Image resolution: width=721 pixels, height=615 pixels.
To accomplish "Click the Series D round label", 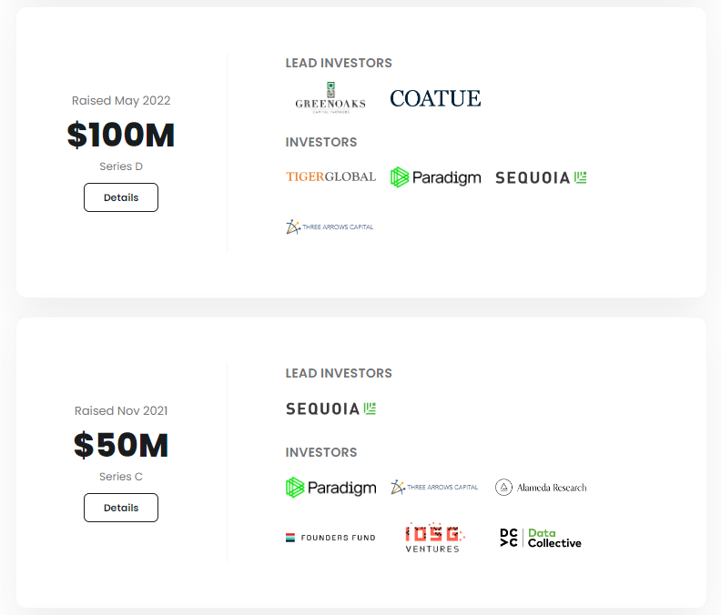I will click(121, 166).
